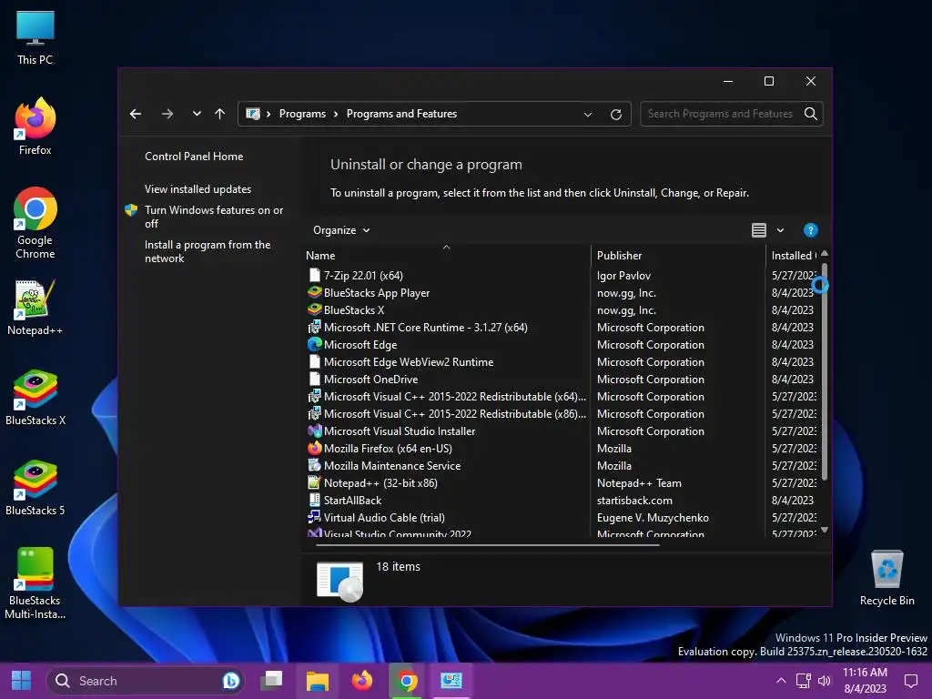
Task: Click the Programs and Features breadcrumb
Action: pos(401,114)
